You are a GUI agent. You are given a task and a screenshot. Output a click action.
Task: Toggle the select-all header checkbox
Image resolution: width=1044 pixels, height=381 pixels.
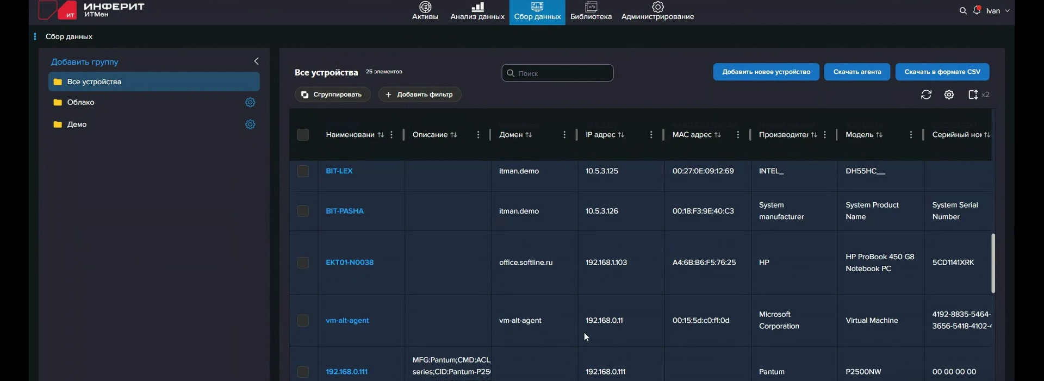click(x=303, y=135)
